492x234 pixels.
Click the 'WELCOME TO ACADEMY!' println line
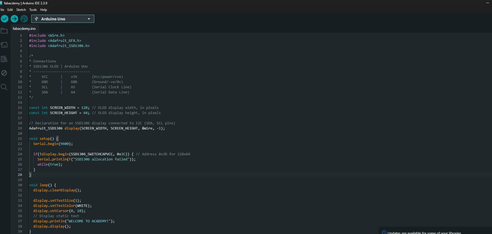pos(74,221)
